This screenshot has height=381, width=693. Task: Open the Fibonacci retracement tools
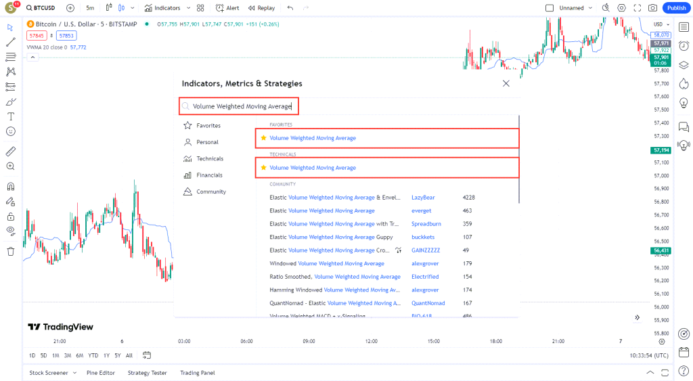[x=11, y=57]
